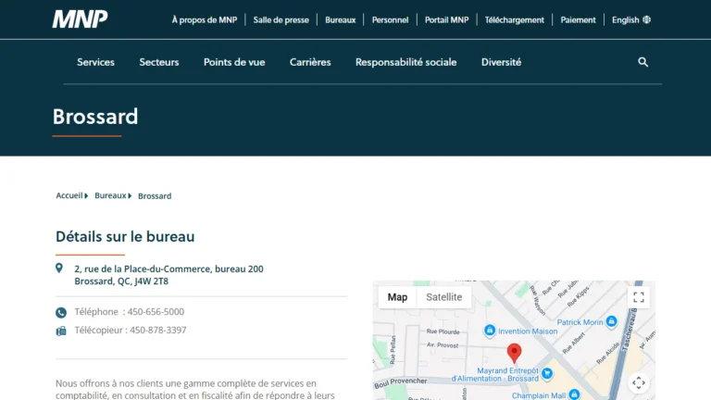The image size is (711, 400).
Task: Click Détails sur le bureau heading
Action: [x=125, y=236]
